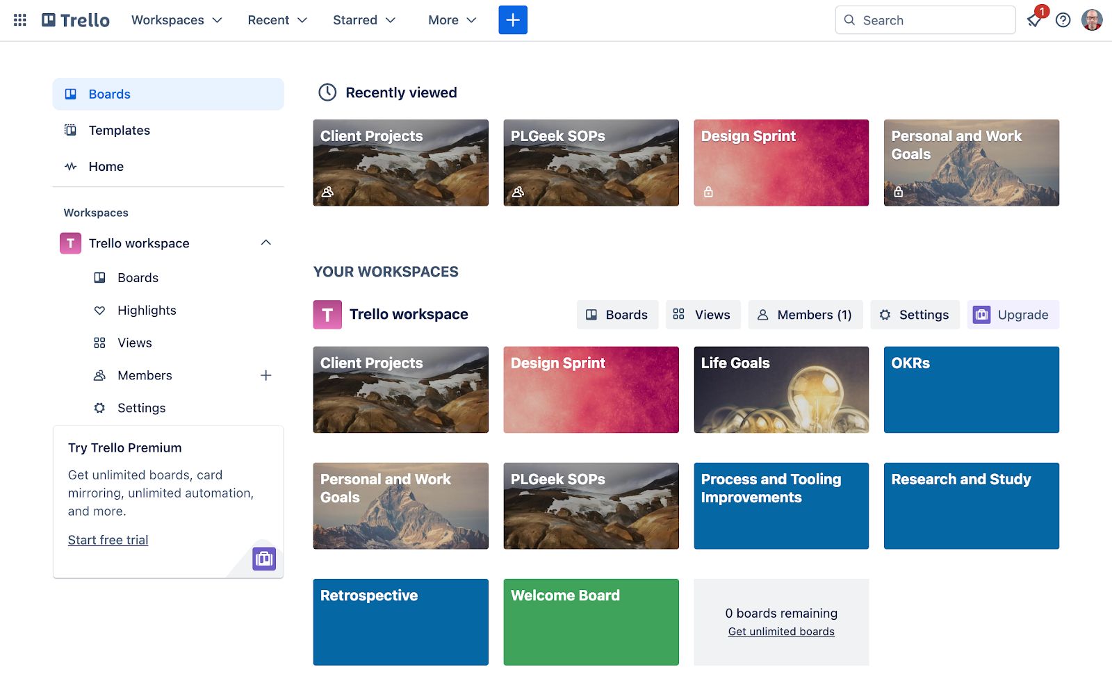Open recently viewed PLGeek SOPs board
1112x690 pixels.
pos(591,163)
